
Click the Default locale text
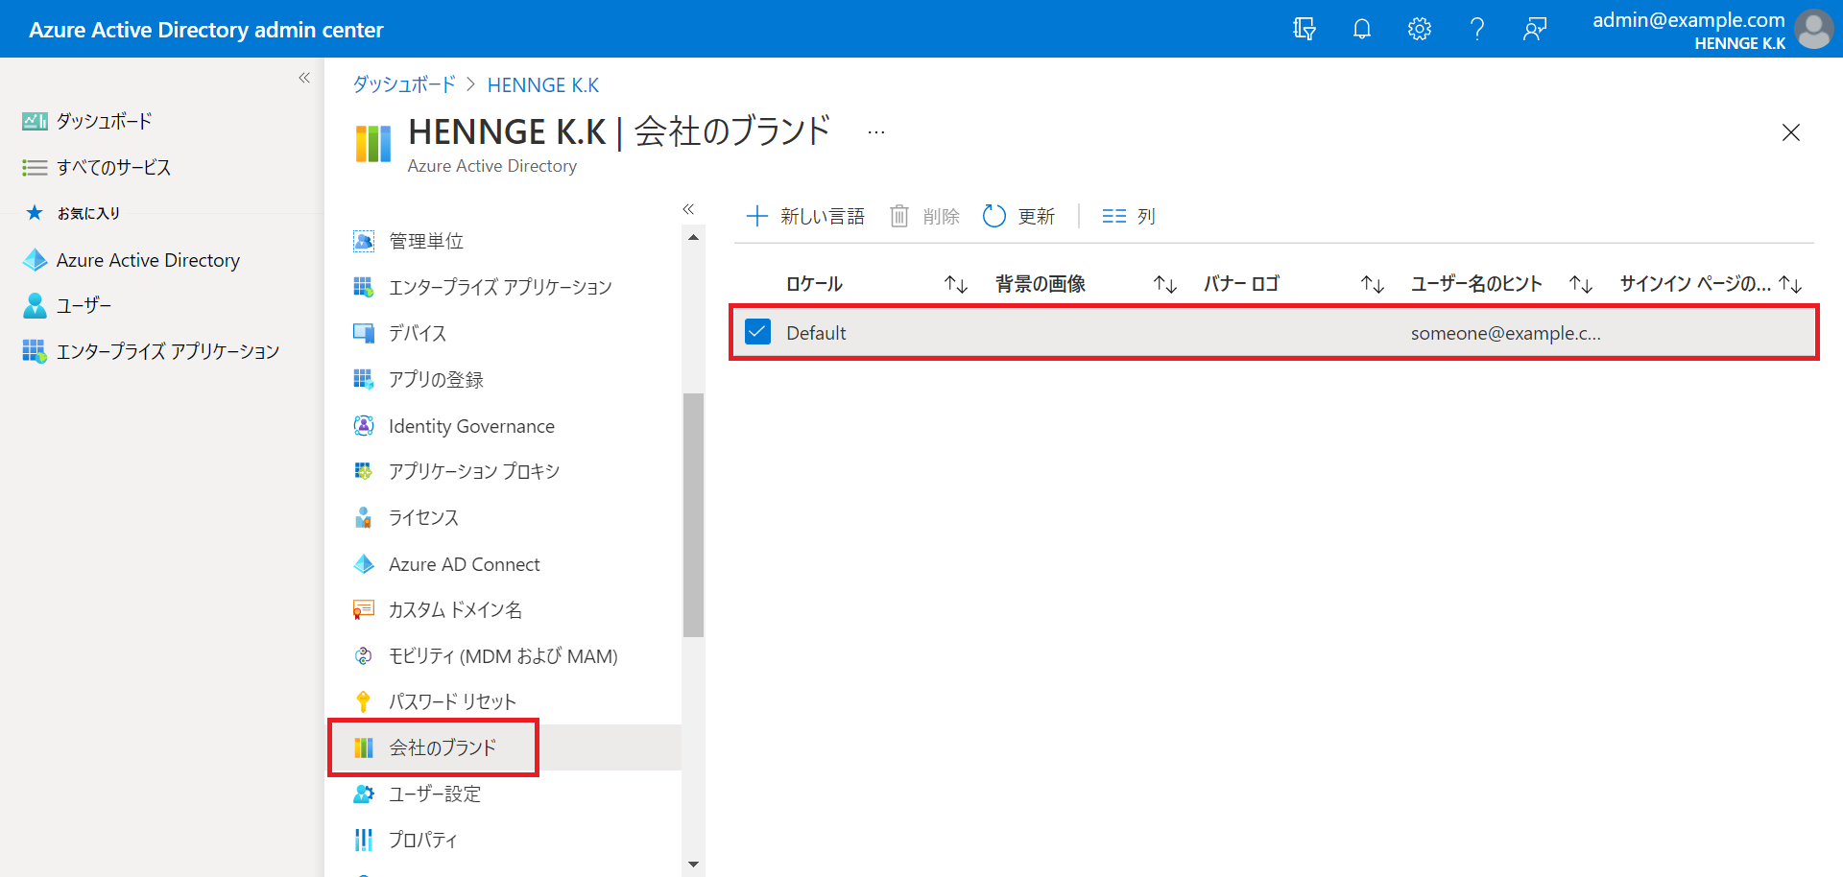pos(816,333)
